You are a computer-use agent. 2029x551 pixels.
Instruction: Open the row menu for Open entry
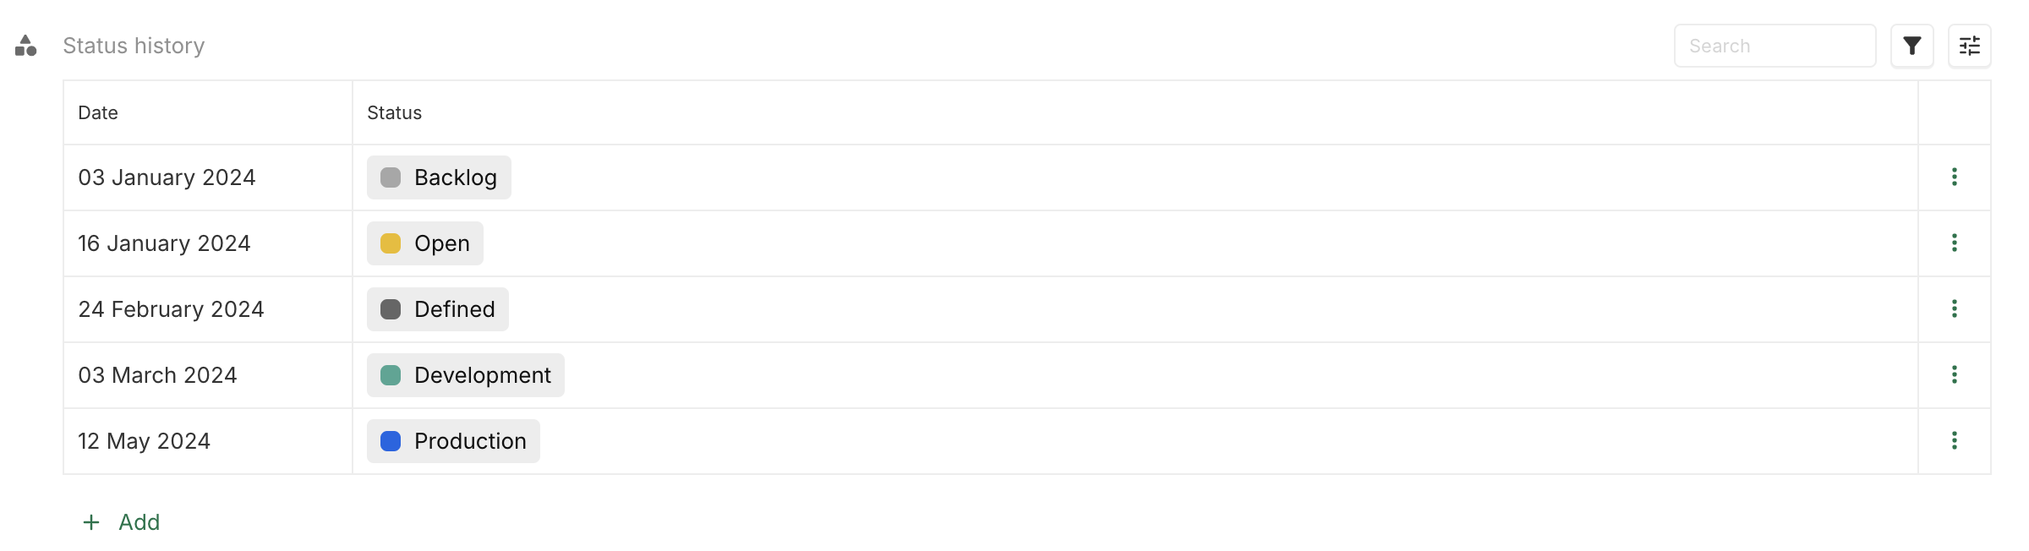[1955, 243]
